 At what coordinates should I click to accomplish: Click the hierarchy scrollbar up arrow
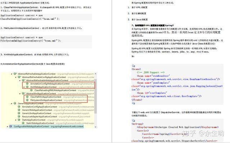[96, 74]
